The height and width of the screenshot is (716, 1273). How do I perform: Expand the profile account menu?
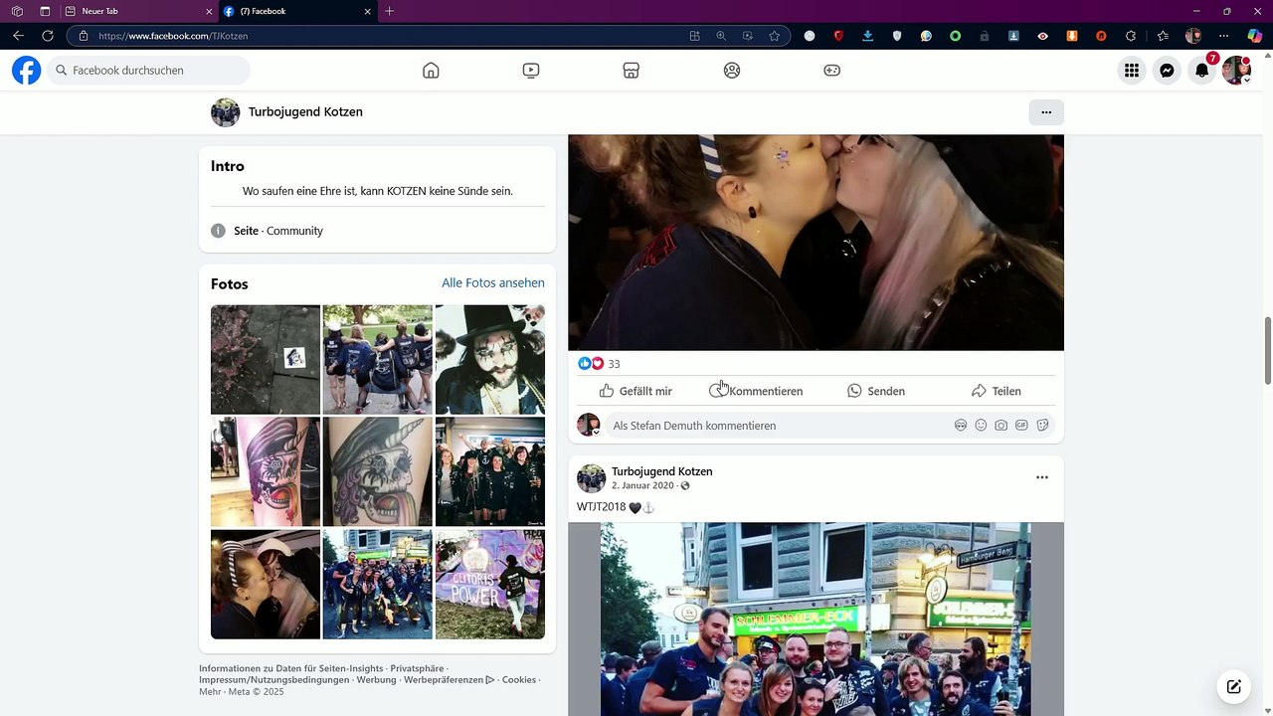(1236, 71)
